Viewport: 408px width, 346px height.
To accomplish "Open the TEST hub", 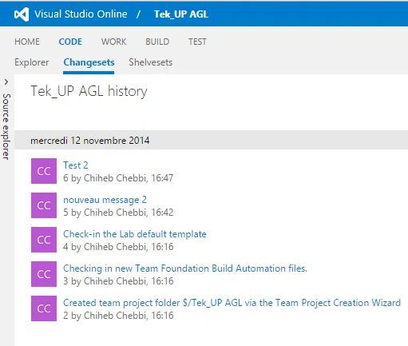I will [197, 42].
